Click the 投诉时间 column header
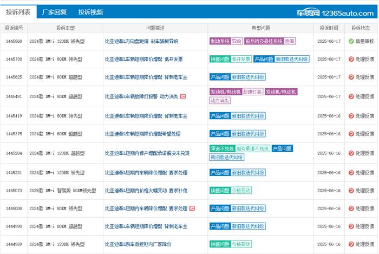 tap(329, 28)
